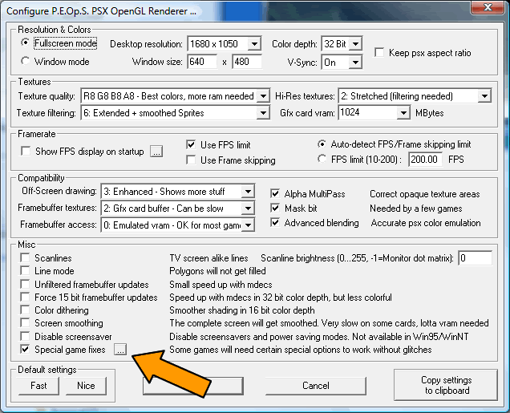The height and width of the screenshot is (413, 510).
Task: Open Special game fixes ellipsis button
Action: coord(120,350)
